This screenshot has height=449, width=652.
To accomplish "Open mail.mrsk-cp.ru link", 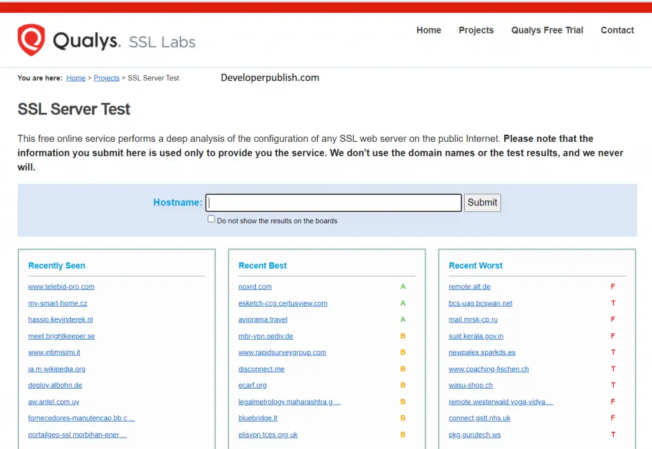I will 473,319.
